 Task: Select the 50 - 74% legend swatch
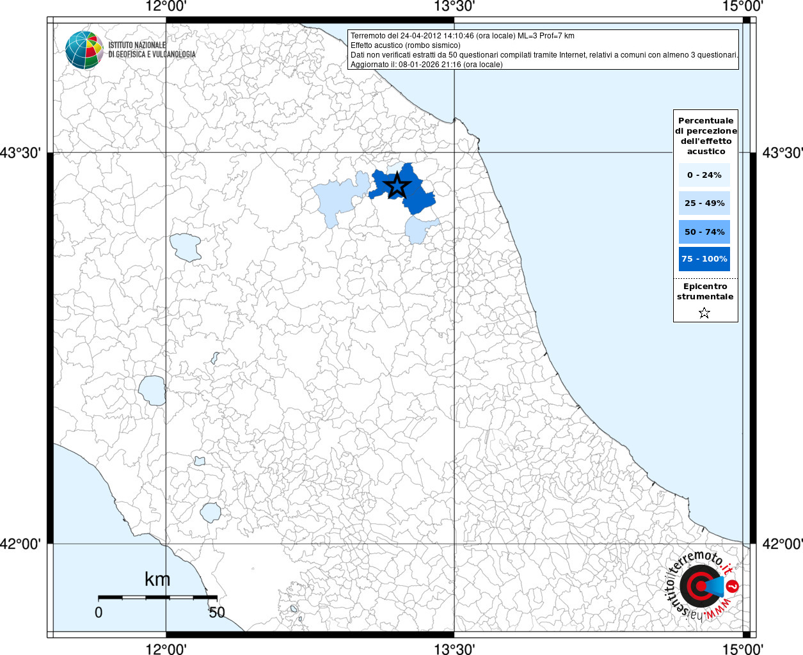(704, 232)
